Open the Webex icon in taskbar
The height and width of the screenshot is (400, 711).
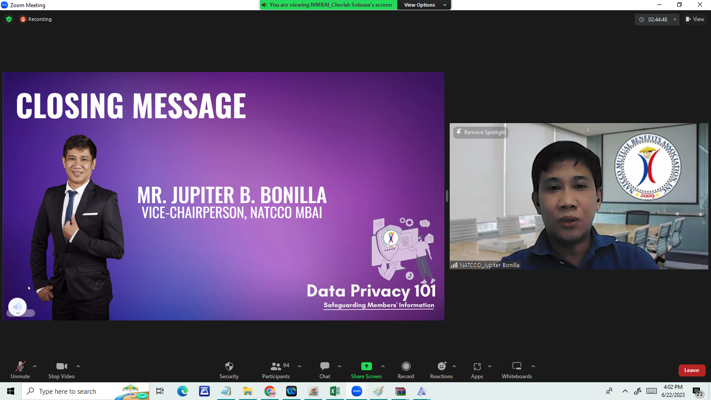[x=292, y=391]
